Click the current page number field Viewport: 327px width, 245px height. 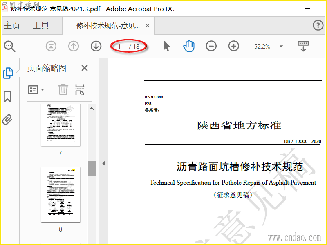click(119, 46)
